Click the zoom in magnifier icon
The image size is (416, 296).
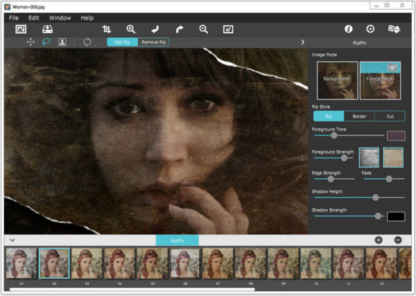point(130,29)
